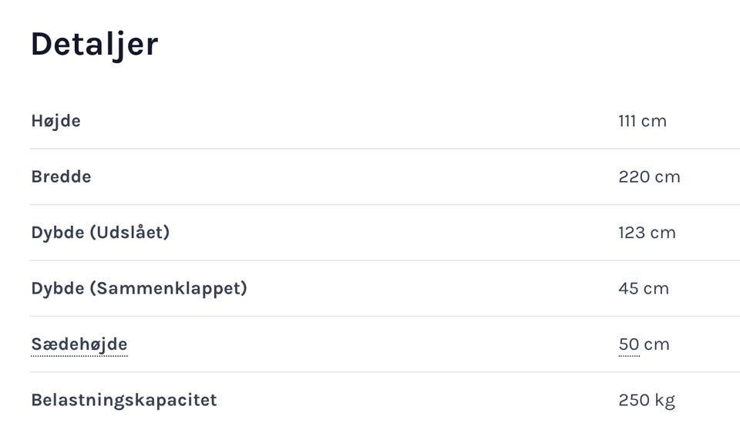Click the 111 cm height value
The width and height of the screenshot is (740, 433).
pyautogui.click(x=641, y=121)
